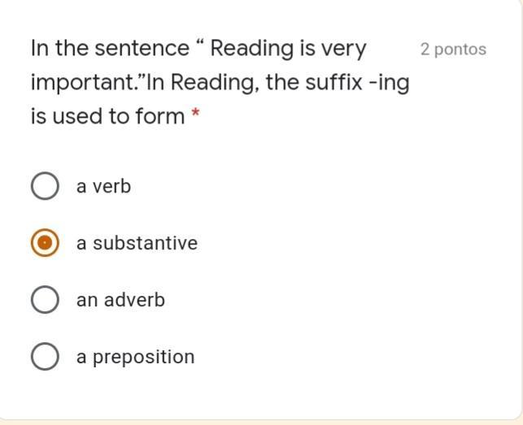Viewport: 523px width, 425px height.
Task: Click the words "In the sentence"
Action: [x=110, y=48]
